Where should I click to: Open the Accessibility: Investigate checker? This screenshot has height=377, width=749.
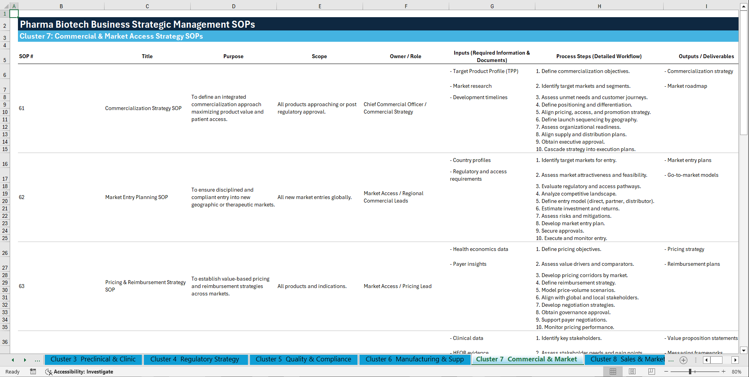[79, 372]
